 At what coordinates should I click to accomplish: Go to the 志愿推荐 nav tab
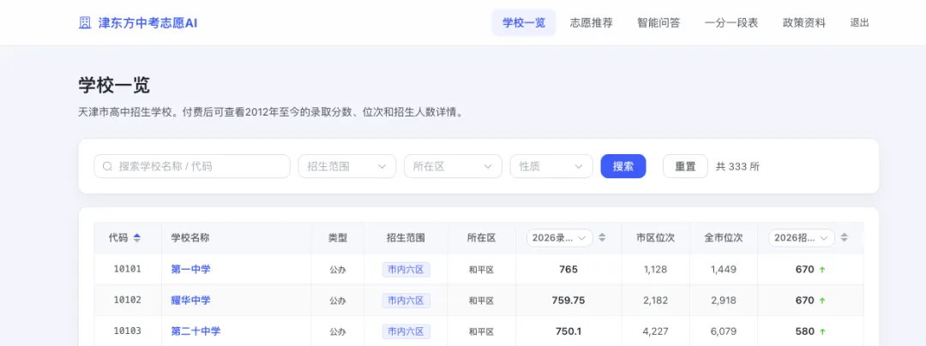(591, 23)
